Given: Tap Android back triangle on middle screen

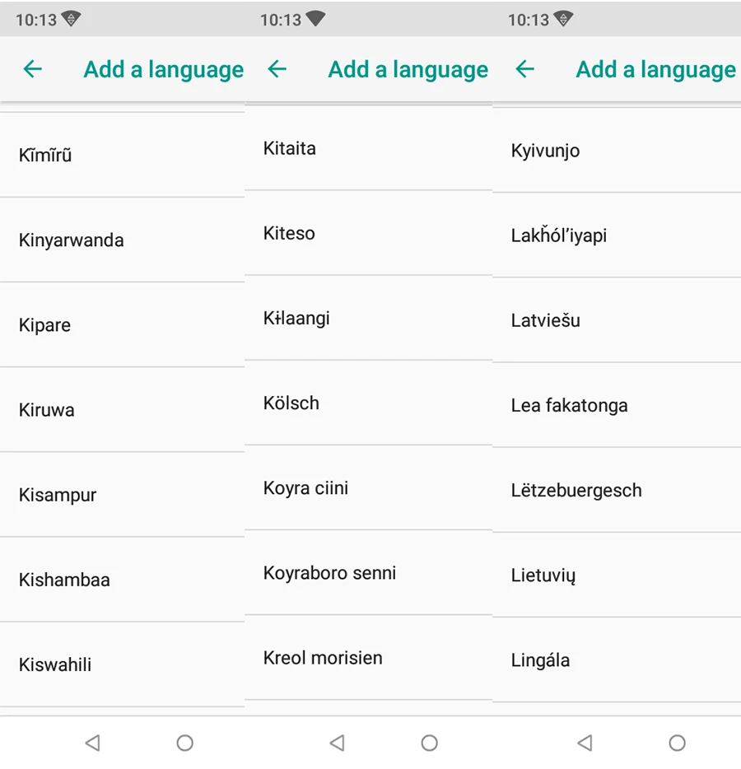Looking at the screenshot, I should coord(337,743).
